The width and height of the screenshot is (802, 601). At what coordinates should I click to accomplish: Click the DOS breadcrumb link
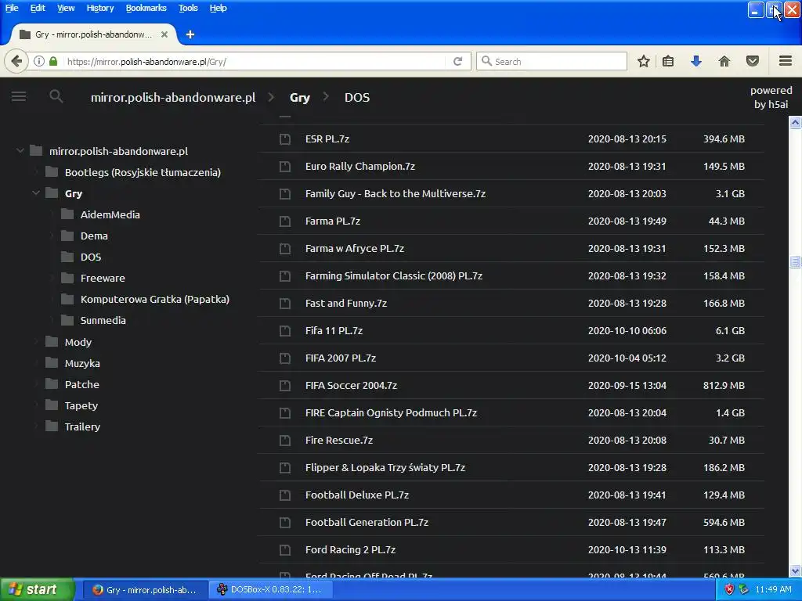(x=357, y=97)
